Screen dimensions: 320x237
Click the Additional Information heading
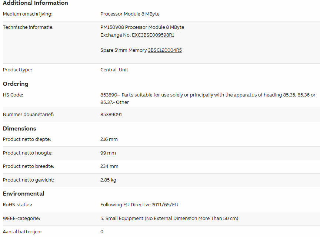[x=35, y=3]
